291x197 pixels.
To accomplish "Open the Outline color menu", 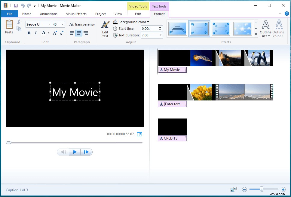I will (278, 28).
